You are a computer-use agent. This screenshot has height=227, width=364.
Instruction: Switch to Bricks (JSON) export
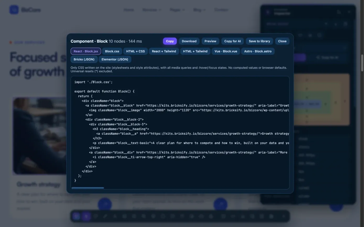point(84,59)
